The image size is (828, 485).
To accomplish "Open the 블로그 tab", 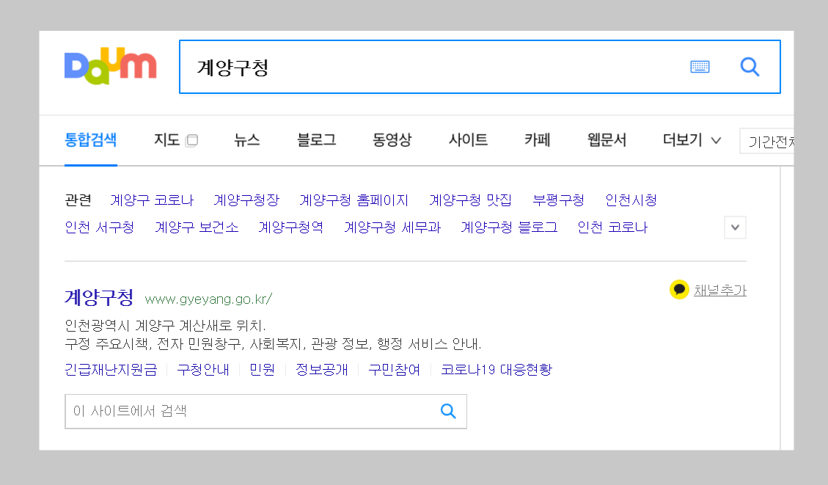I will (x=316, y=140).
